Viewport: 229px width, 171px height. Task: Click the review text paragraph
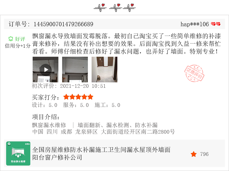click(127, 44)
